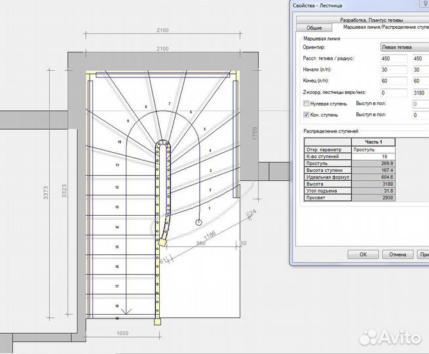Enable the Нулевая ступень checkbox
This screenshot has width=429, height=354.
coord(306,104)
